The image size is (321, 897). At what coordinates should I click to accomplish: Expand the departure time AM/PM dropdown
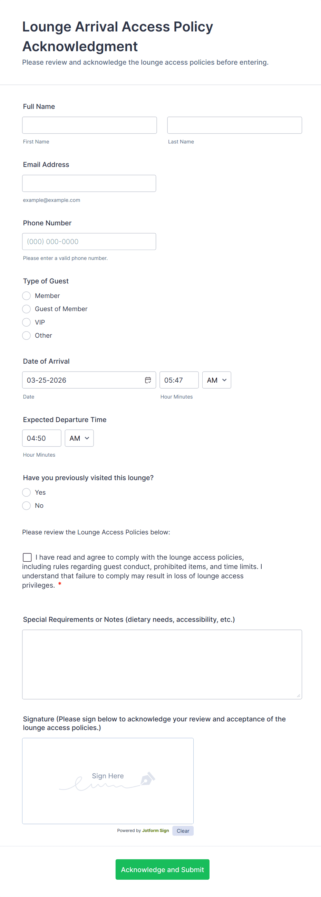tap(79, 438)
